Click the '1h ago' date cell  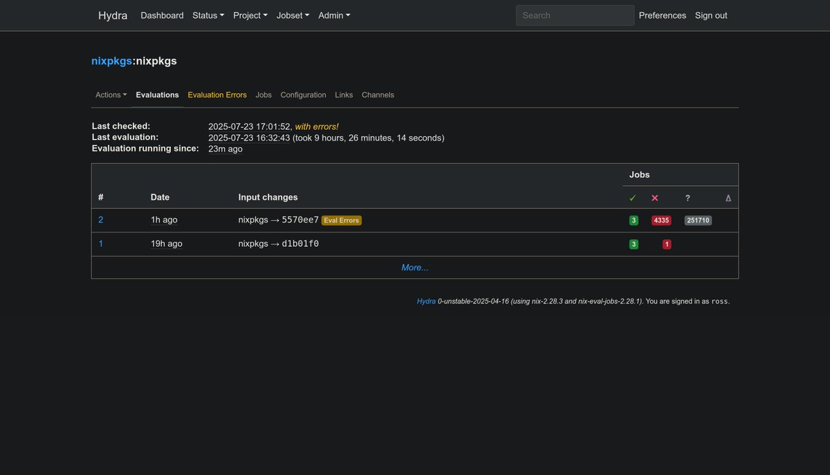pos(164,220)
